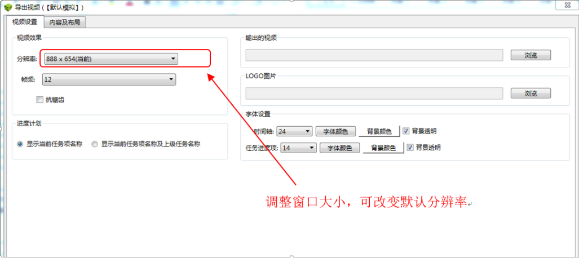
Task: Open the 任务进度项 font size dropdown
Action: point(299,148)
